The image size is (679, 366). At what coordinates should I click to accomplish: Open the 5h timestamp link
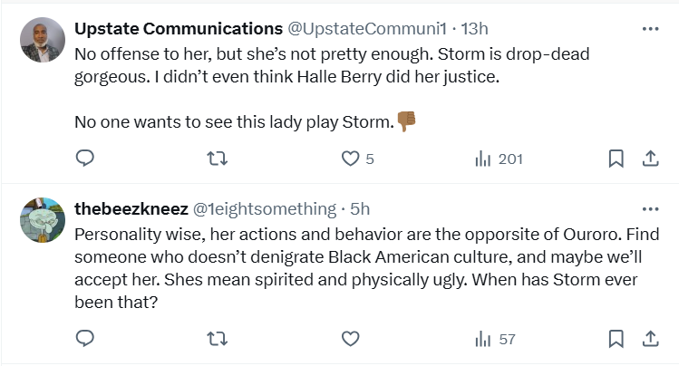pyautogui.click(x=361, y=208)
